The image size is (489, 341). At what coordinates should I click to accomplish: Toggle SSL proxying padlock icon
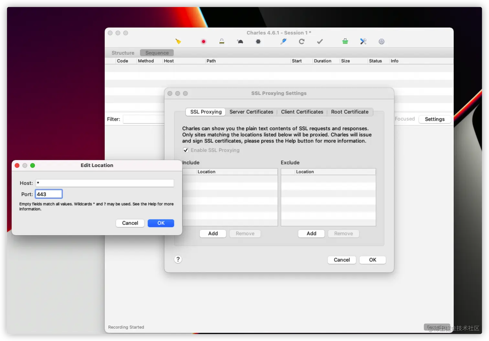tap(222, 41)
